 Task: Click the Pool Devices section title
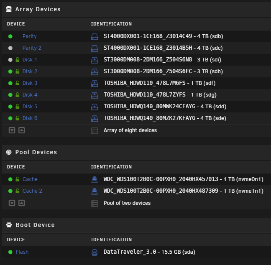36,152
